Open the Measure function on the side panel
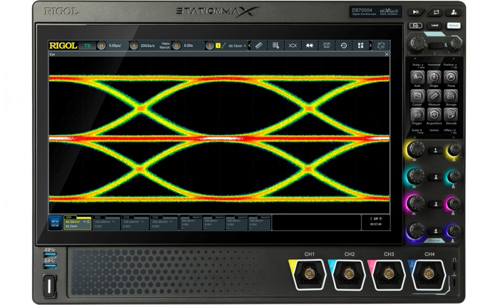The image size is (498, 305). coord(434,96)
